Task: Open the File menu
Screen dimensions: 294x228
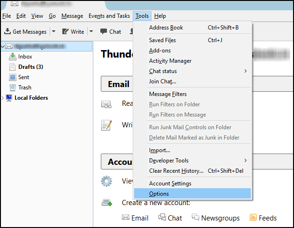Action: (7, 16)
